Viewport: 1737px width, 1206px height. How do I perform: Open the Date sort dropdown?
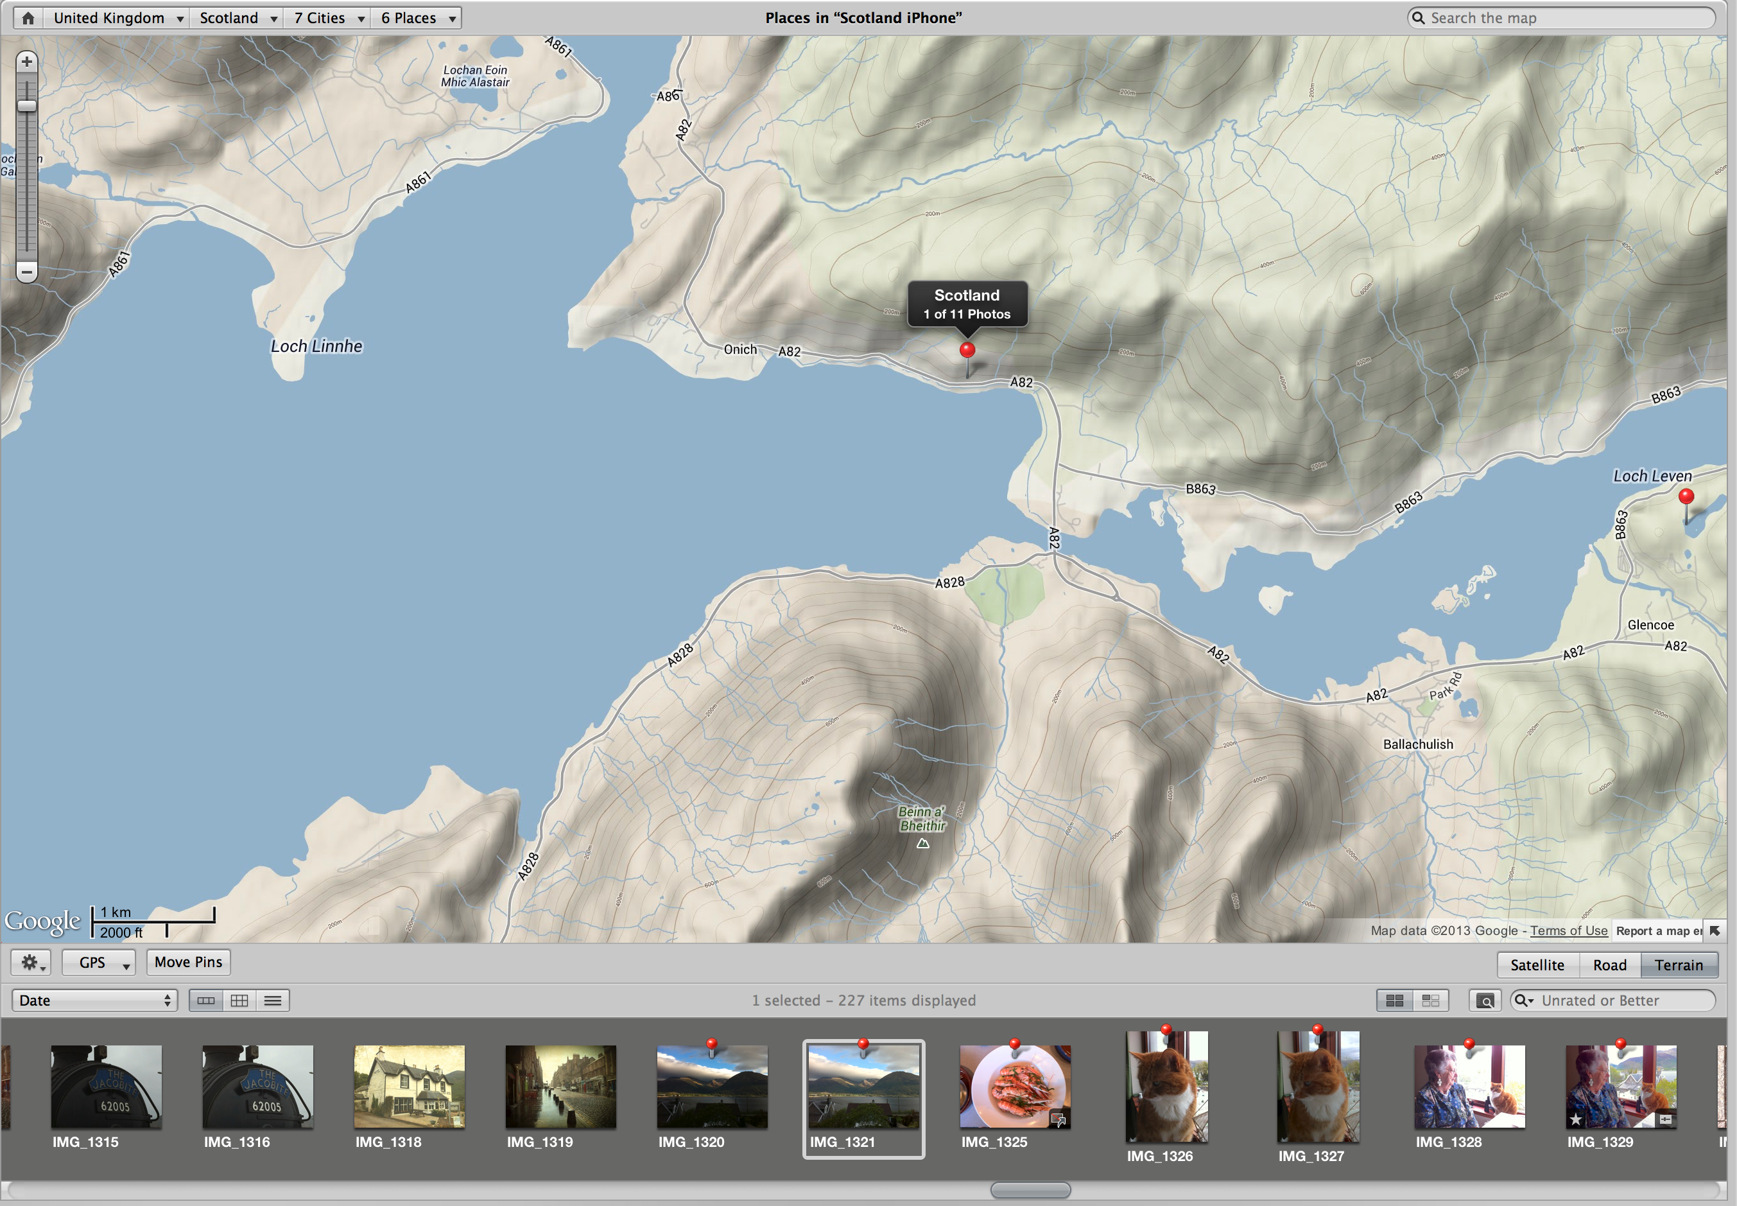[94, 1001]
